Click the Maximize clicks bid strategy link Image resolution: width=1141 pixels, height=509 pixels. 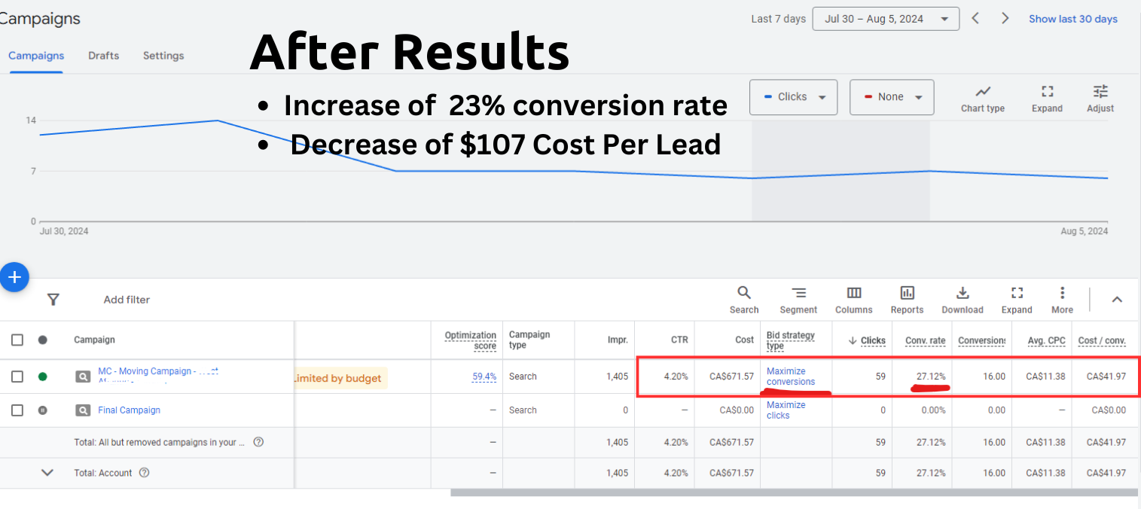tap(786, 410)
